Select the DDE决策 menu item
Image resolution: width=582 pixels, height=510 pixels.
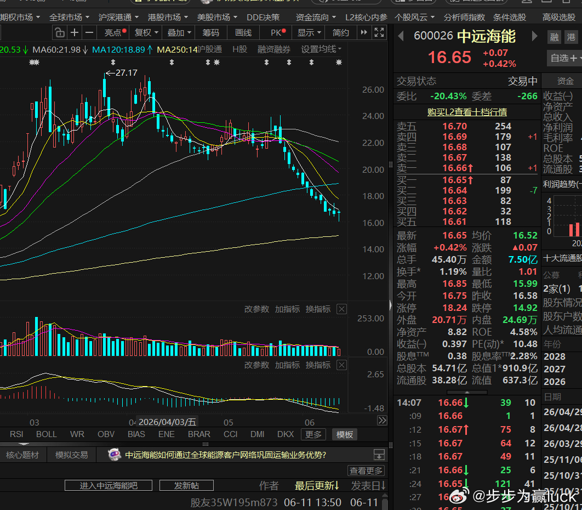click(x=263, y=18)
